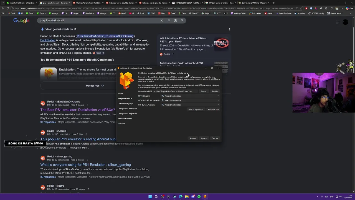Open the PAL (Europa, Australia) BIOS dropdown
Viewport: 355px width, 200px height.
190,105
